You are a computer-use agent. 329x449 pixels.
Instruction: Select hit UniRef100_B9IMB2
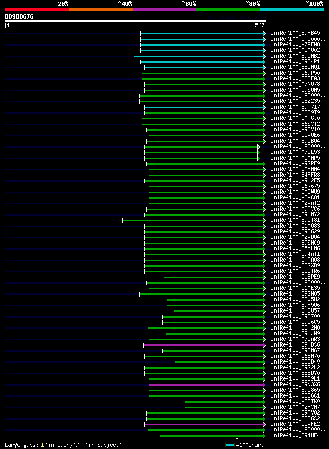click(295, 56)
